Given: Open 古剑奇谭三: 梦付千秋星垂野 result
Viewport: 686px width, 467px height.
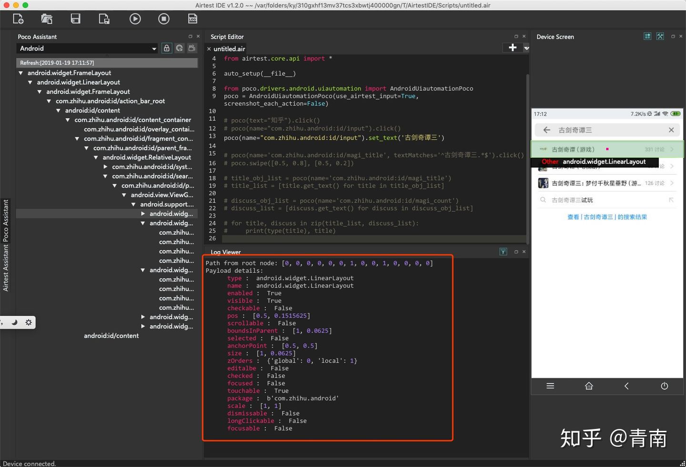Looking at the screenshot, I should (607, 183).
